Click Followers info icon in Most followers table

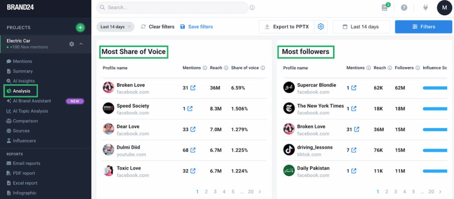click(418, 68)
